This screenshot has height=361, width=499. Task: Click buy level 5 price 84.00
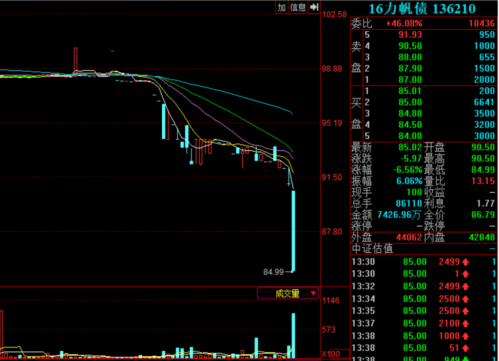[410, 136]
